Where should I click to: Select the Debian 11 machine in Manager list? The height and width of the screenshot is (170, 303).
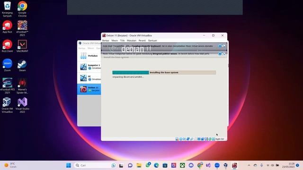point(89,89)
